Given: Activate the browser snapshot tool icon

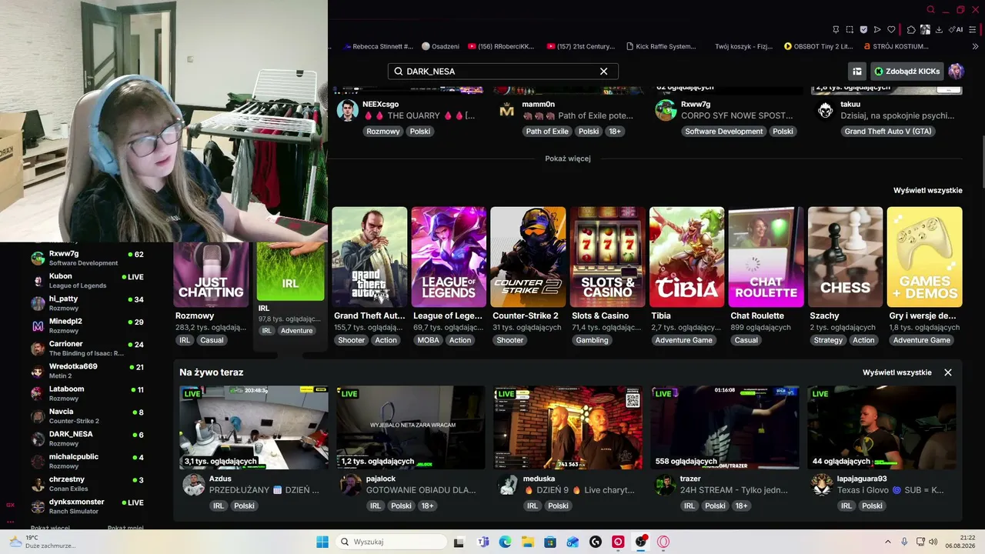Looking at the screenshot, I should [x=850, y=30].
